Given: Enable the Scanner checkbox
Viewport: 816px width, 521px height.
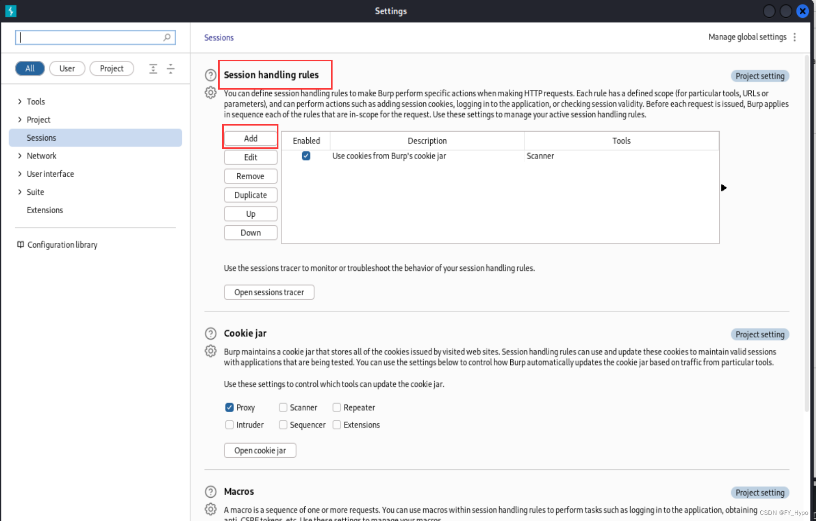Looking at the screenshot, I should point(283,408).
